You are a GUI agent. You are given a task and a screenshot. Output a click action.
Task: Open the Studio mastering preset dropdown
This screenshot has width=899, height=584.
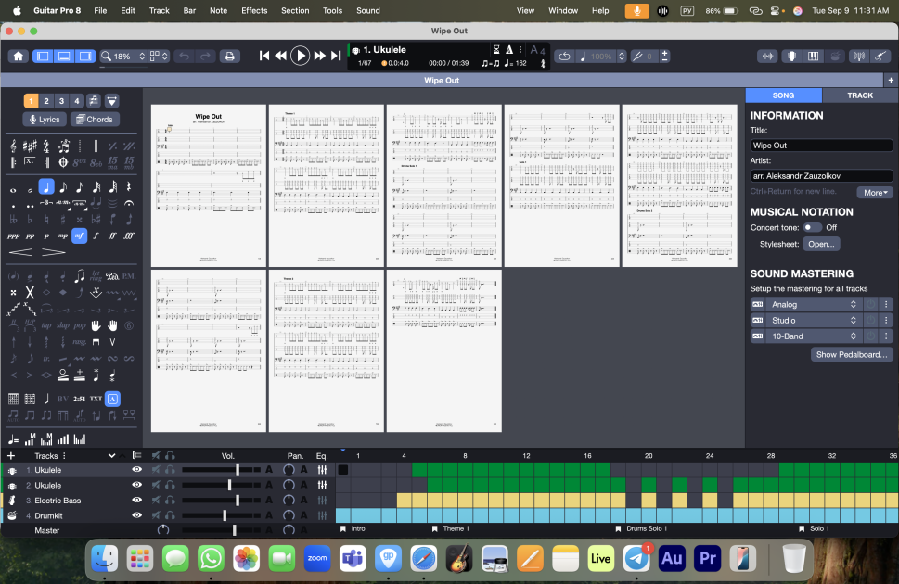point(814,321)
